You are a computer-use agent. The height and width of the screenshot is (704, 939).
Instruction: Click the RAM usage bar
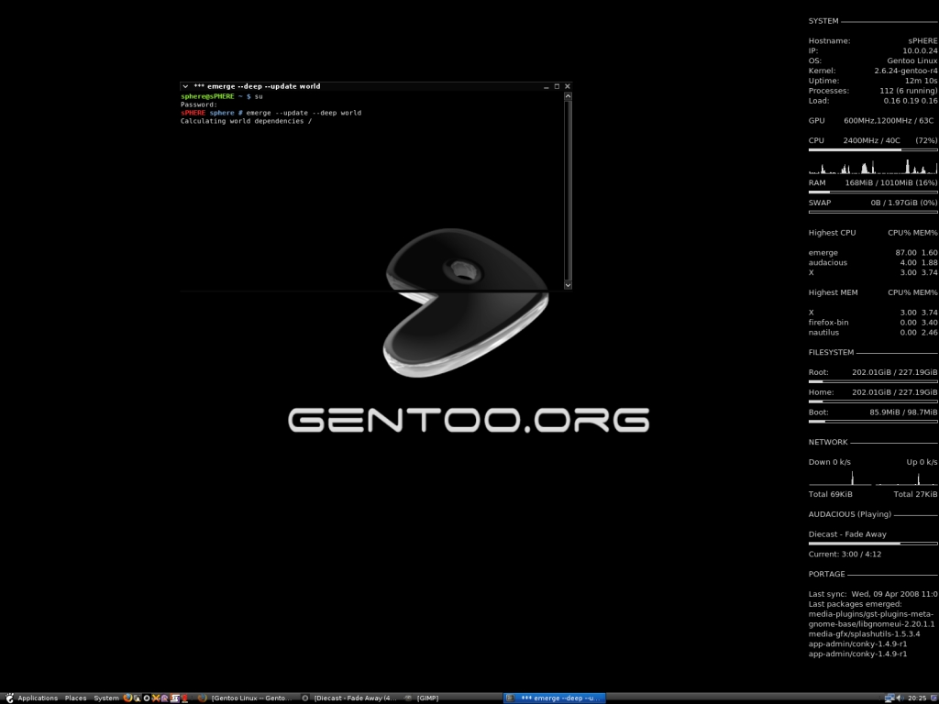[x=873, y=192]
